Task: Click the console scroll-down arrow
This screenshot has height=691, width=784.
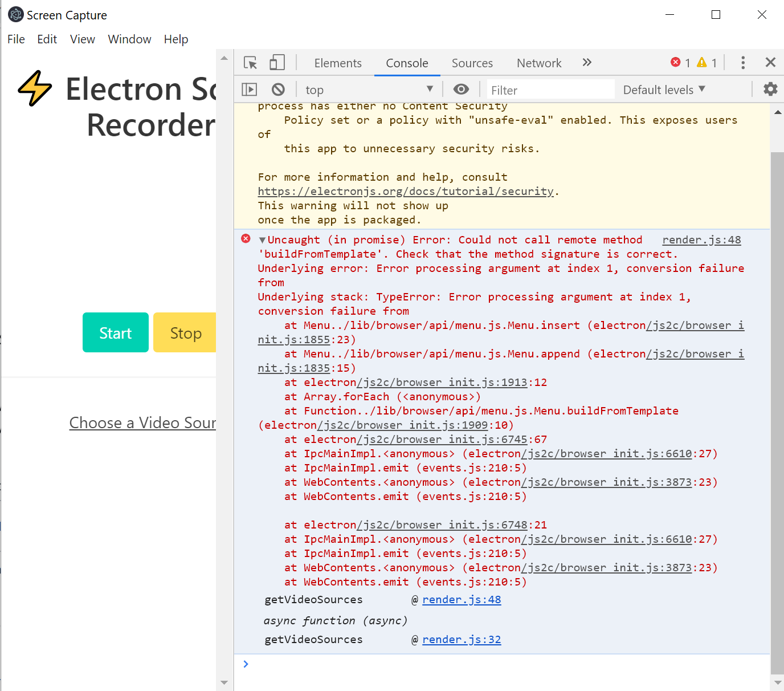Action: 777,682
